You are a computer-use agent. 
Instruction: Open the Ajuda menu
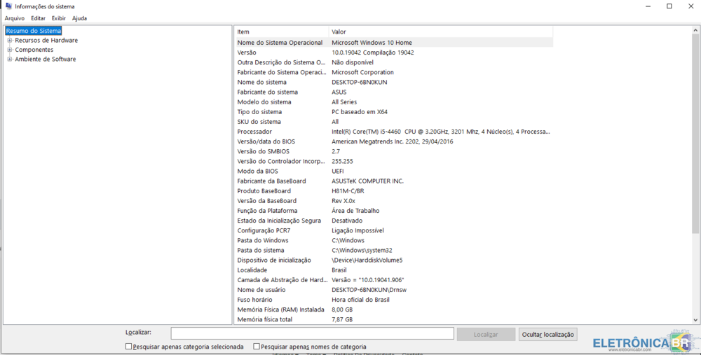coord(79,18)
